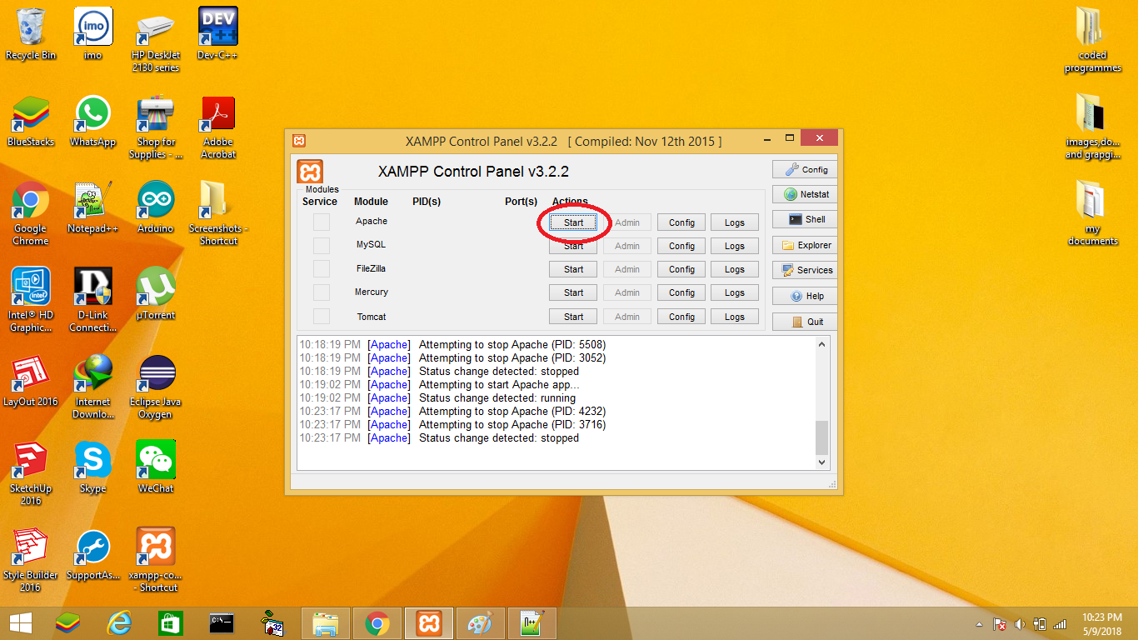
Task: Select log line 'Attempting to stop Apache (PID: 5508)'
Action: point(512,344)
